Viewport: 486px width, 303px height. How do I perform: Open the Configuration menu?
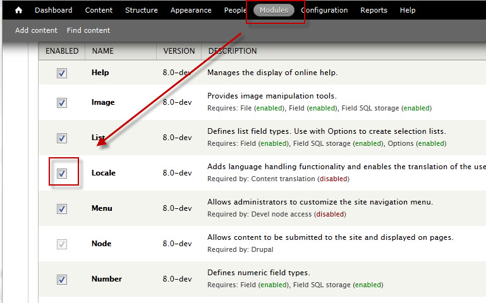click(x=324, y=10)
